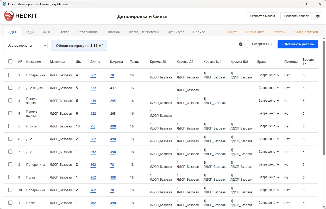The height and width of the screenshot is (209, 326).
Task: Open the Прайс-лист section
Action: coord(255,32)
